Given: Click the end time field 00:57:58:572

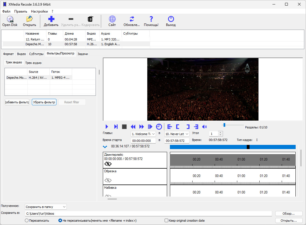Looking at the screenshot, I should pos(177,141).
